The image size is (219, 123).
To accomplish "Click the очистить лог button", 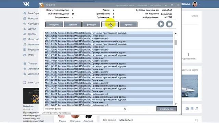I will tap(167, 109).
